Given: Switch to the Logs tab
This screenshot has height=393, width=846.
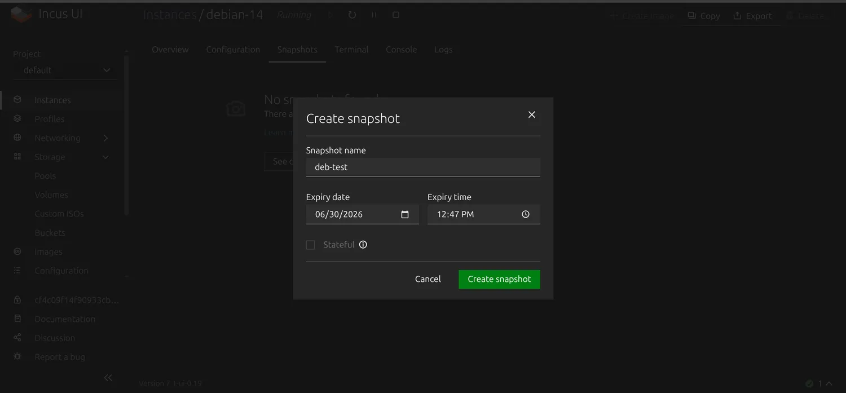Looking at the screenshot, I should pos(443,50).
